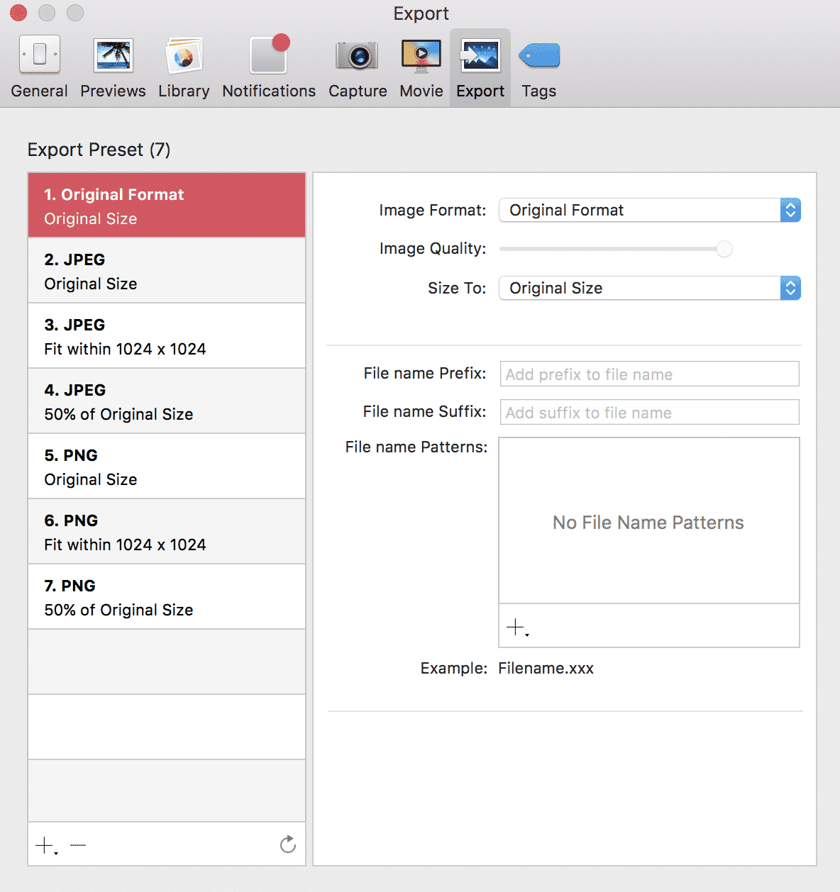The height and width of the screenshot is (892, 840).
Task: Open the Movie preferences pane
Action: 421,68
